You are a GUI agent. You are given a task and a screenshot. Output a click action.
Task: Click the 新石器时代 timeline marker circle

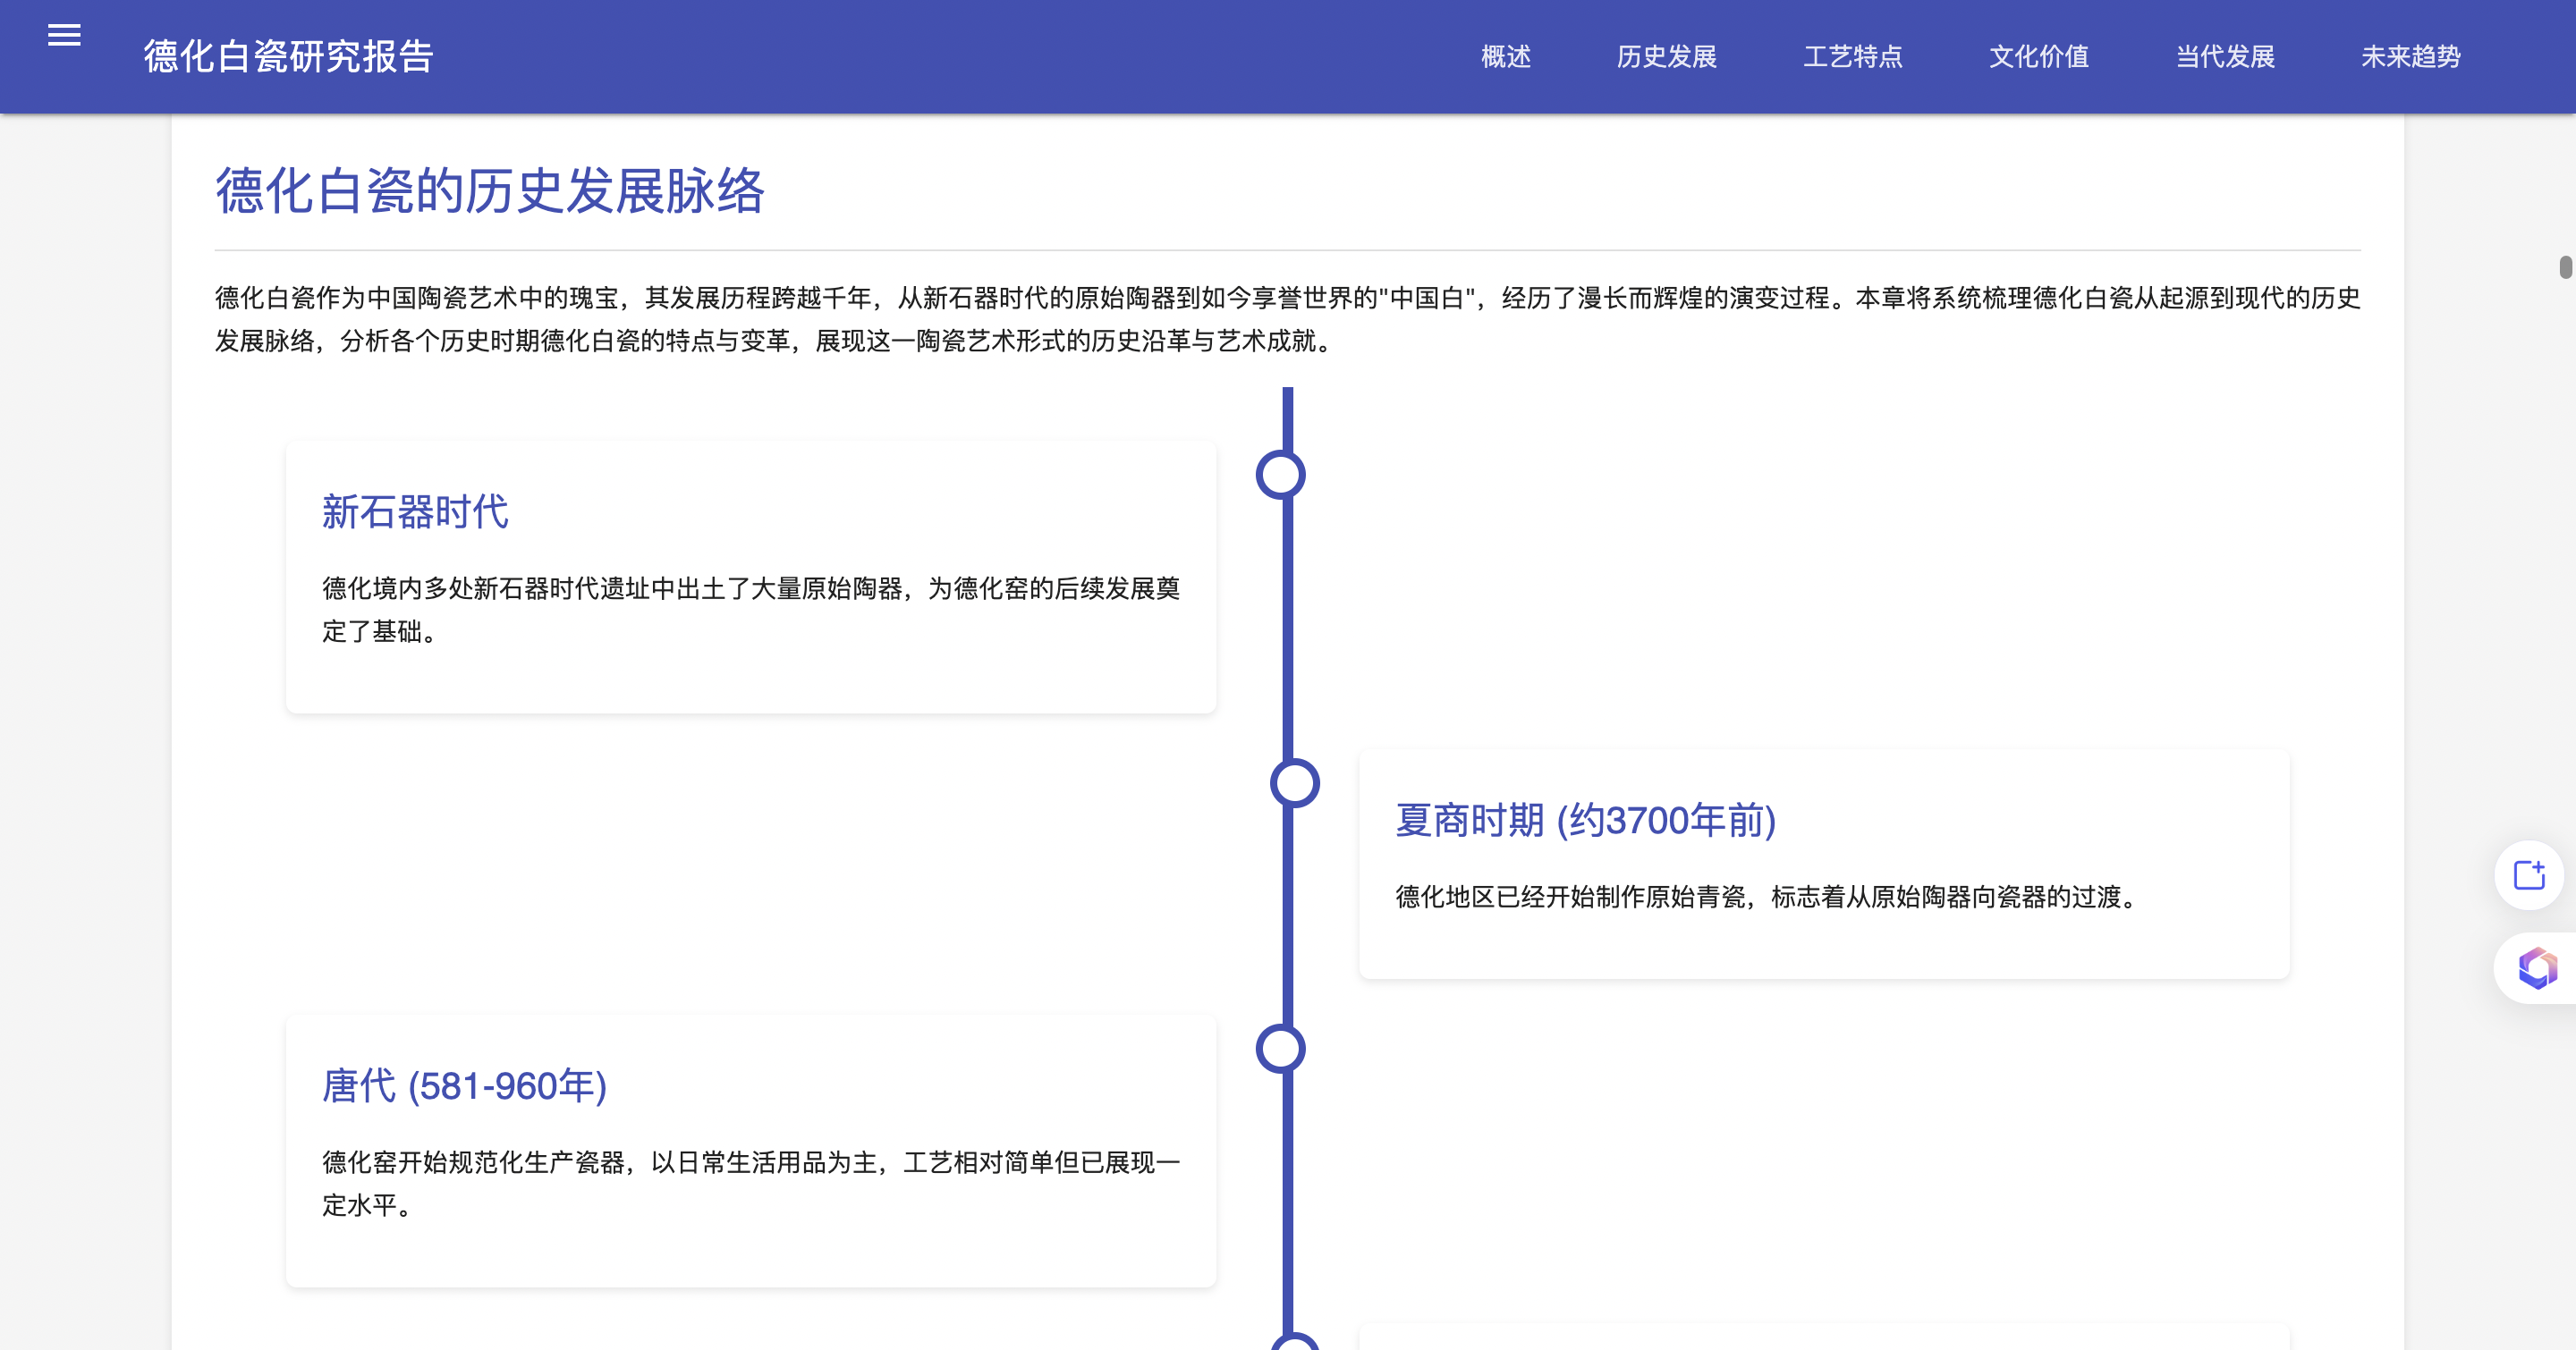tap(1280, 475)
